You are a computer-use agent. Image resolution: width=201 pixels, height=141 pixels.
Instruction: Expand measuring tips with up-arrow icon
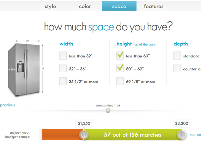[108, 110]
